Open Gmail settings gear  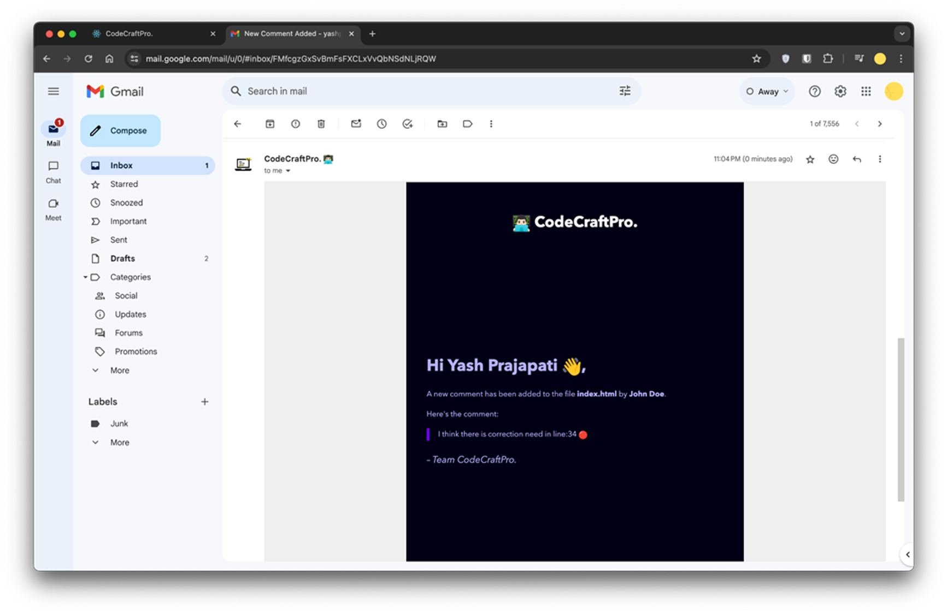(x=840, y=91)
